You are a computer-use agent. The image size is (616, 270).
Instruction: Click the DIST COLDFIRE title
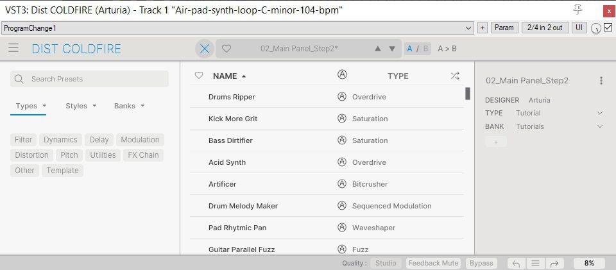(76, 49)
